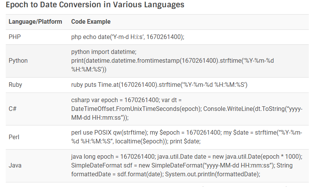This screenshot has height=187, width=313.
Task: Click the page heading about Epoch to Date Conversion
Action: [95, 4]
